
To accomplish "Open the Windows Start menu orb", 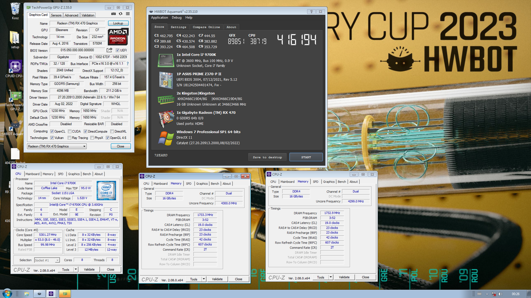I will point(7,294).
